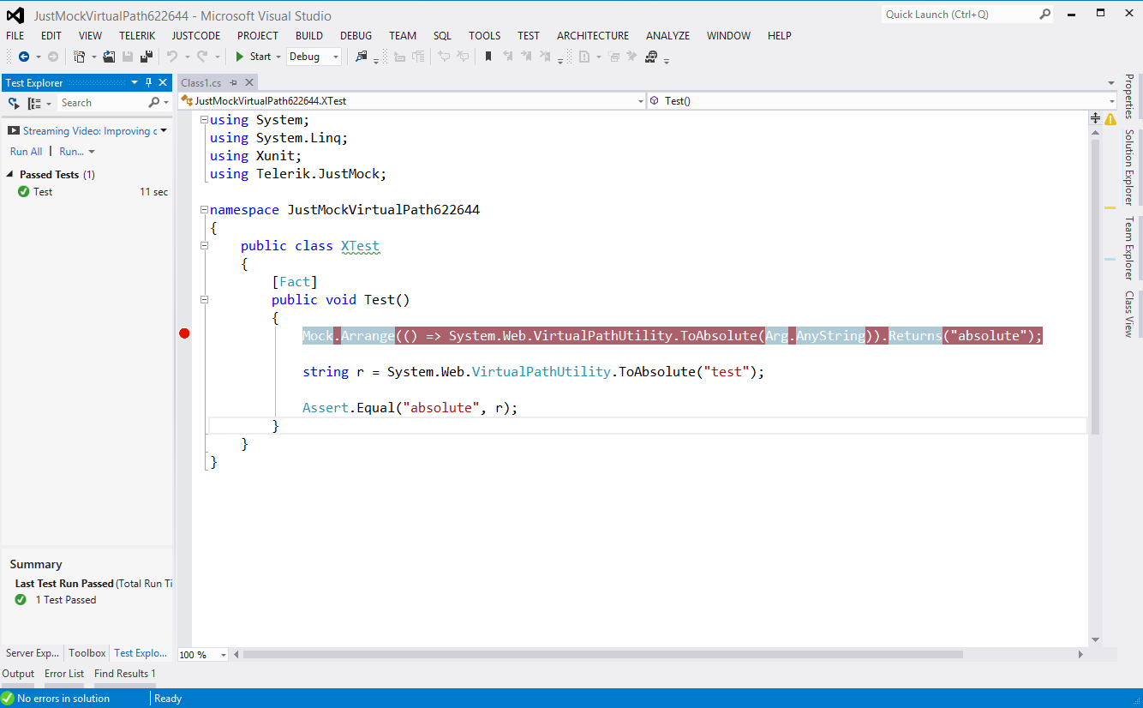Viewport: 1143px width, 708px height.
Task: Click the green check beside Test
Action: [x=24, y=192]
